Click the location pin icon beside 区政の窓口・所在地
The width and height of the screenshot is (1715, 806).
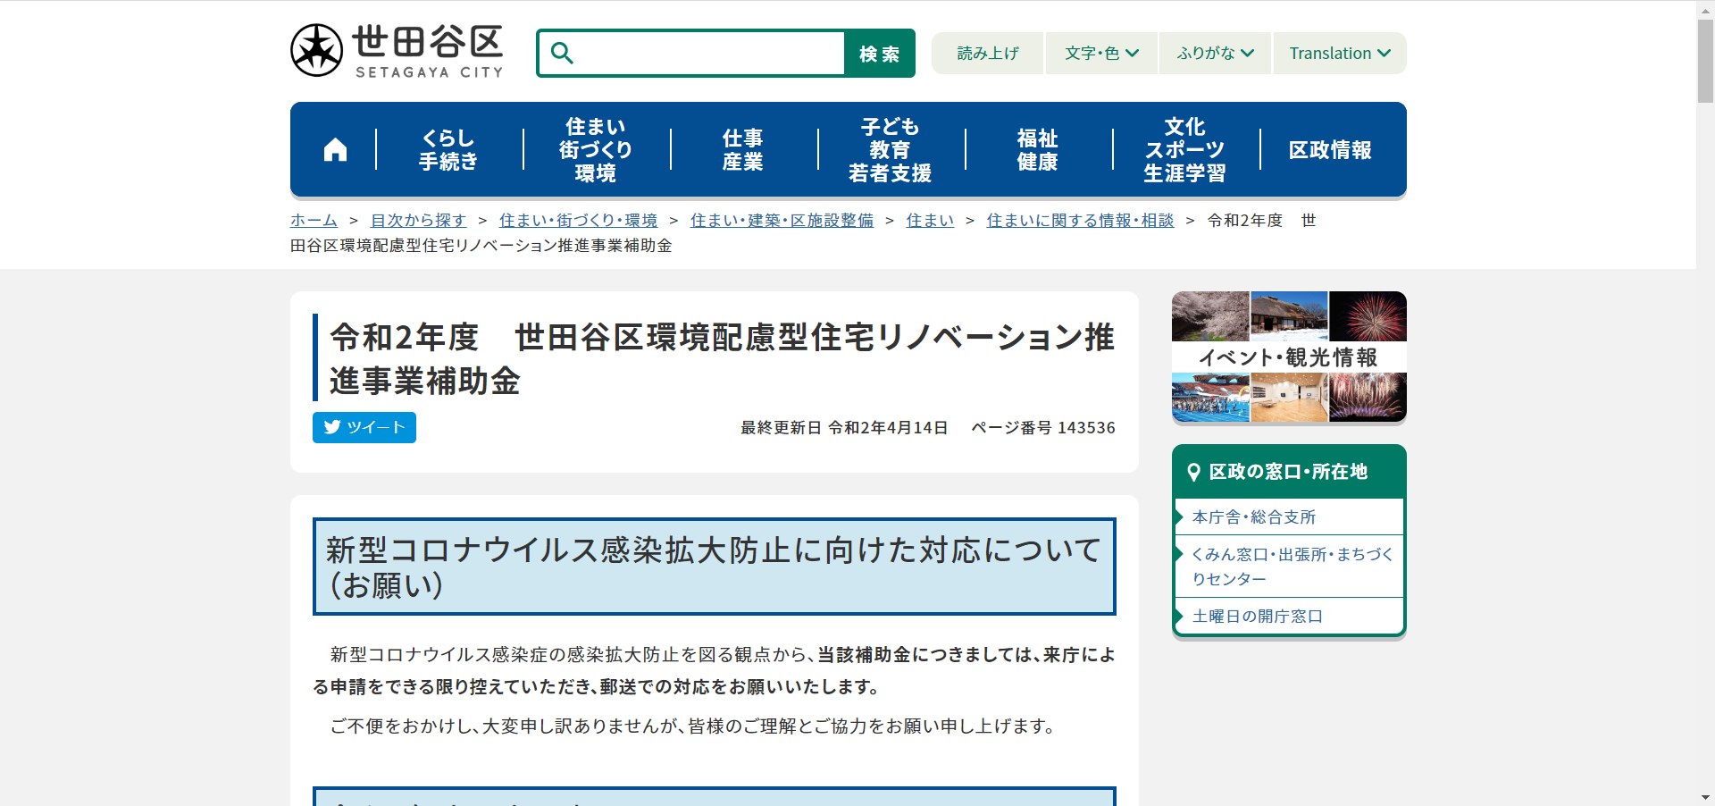coord(1195,471)
